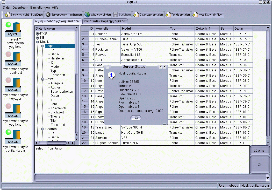Click cell 'HardCore 50 B'
272x190 pixels.
(x=145, y=133)
